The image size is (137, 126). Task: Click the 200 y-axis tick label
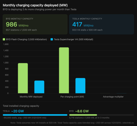(7, 87)
